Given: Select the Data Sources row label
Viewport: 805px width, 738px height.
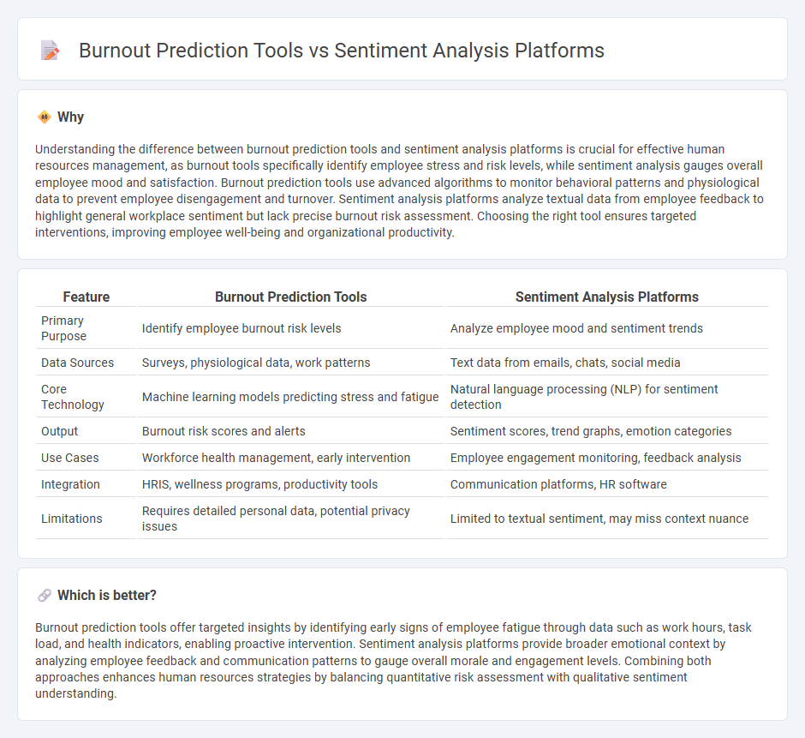Looking at the screenshot, I should point(78,363).
